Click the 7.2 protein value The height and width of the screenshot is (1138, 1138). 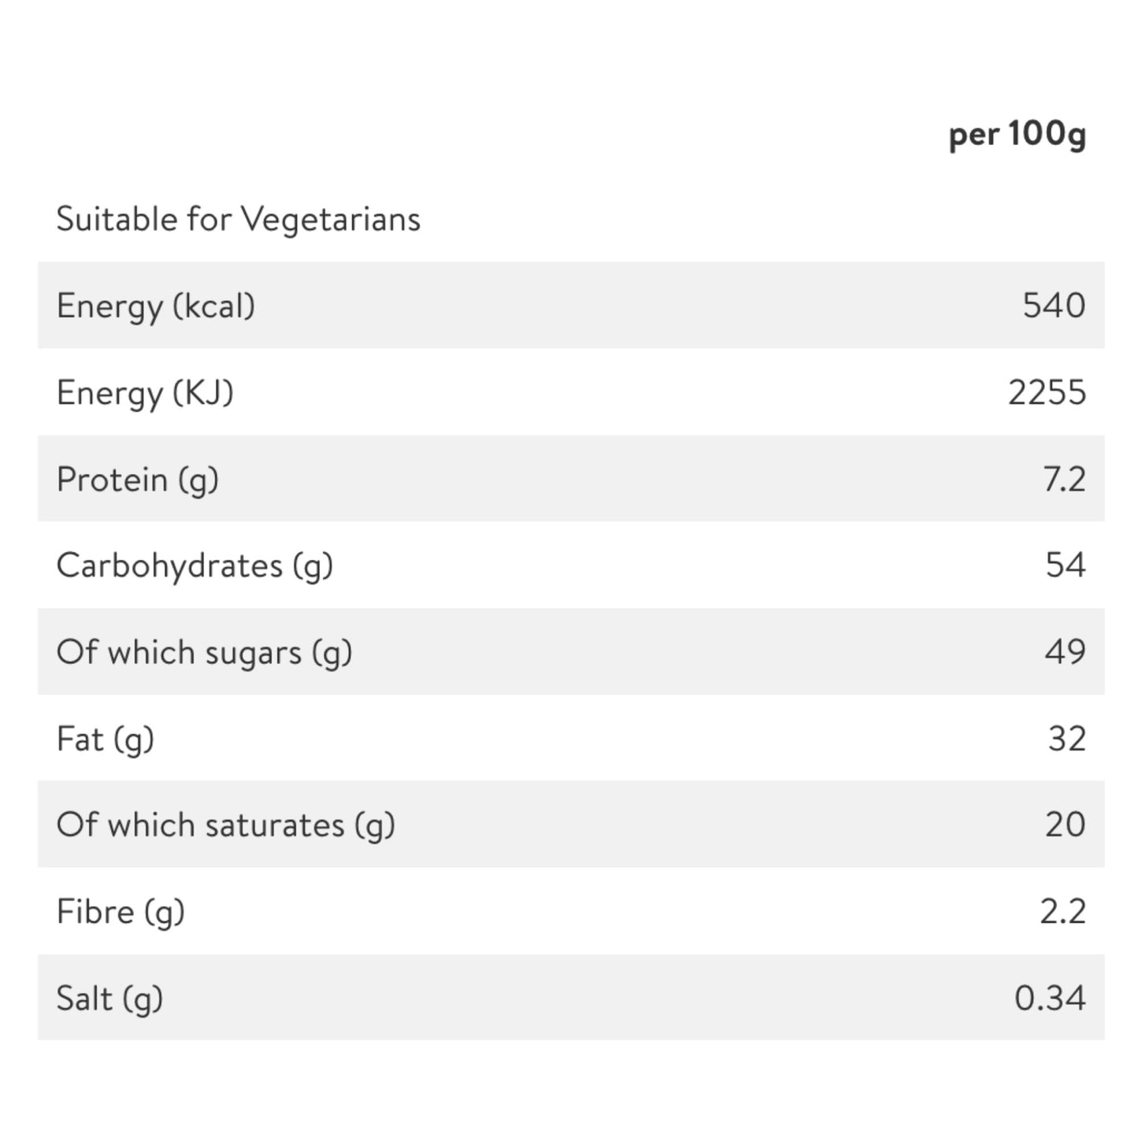click(1065, 479)
